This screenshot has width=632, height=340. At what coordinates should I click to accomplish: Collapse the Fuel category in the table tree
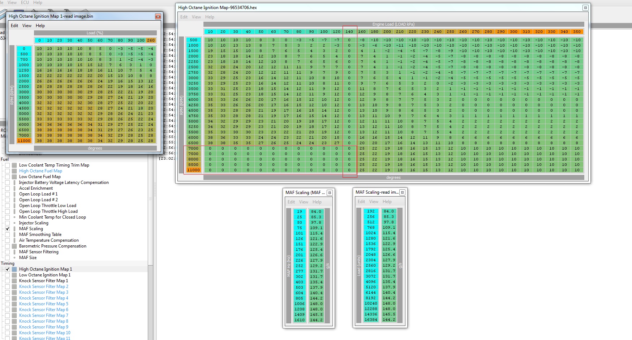coord(5,159)
